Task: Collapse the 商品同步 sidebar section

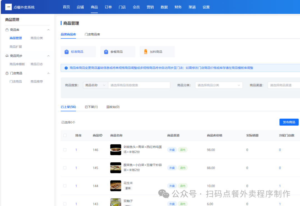Action: click(x=48, y=56)
